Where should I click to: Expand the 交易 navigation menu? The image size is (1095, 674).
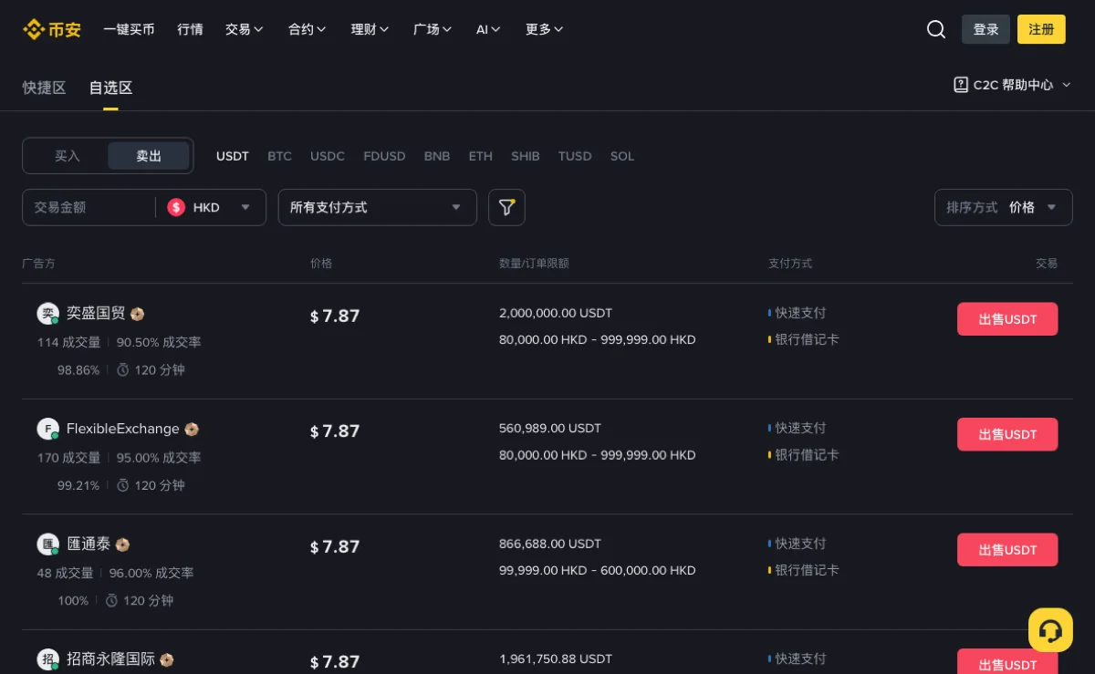244,29
